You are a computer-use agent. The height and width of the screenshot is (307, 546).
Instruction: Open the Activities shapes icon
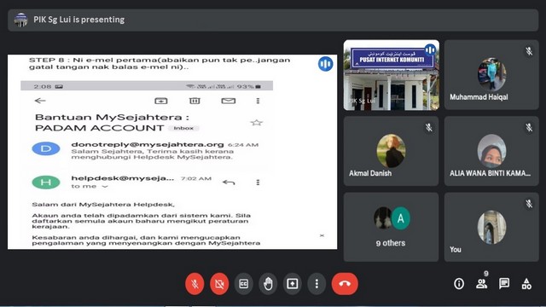coord(526,284)
